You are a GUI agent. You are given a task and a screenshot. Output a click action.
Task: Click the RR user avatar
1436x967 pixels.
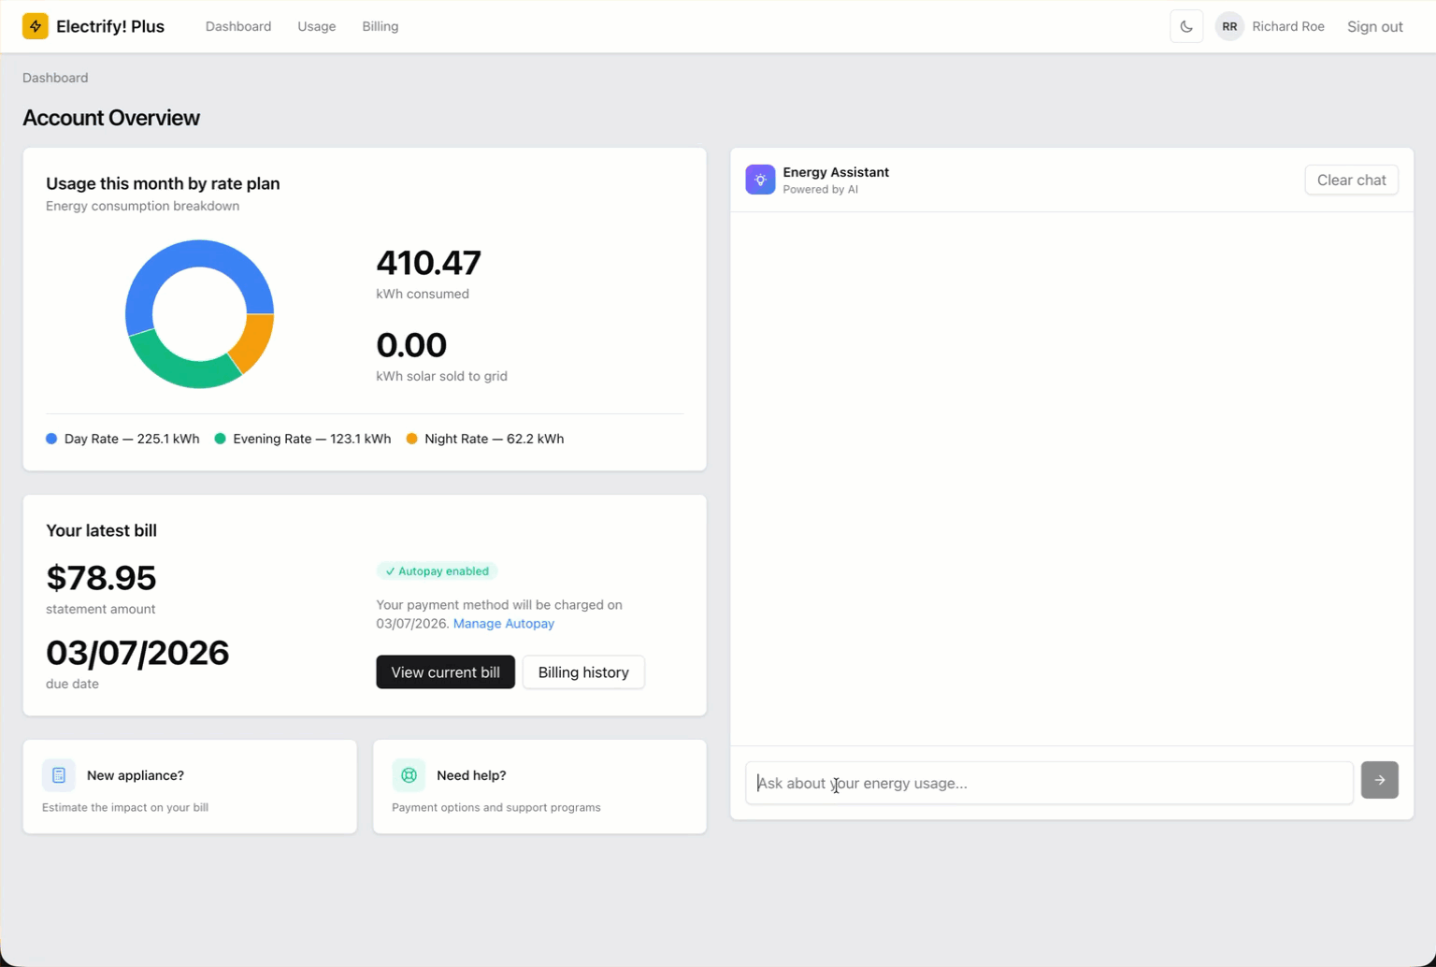click(x=1229, y=26)
